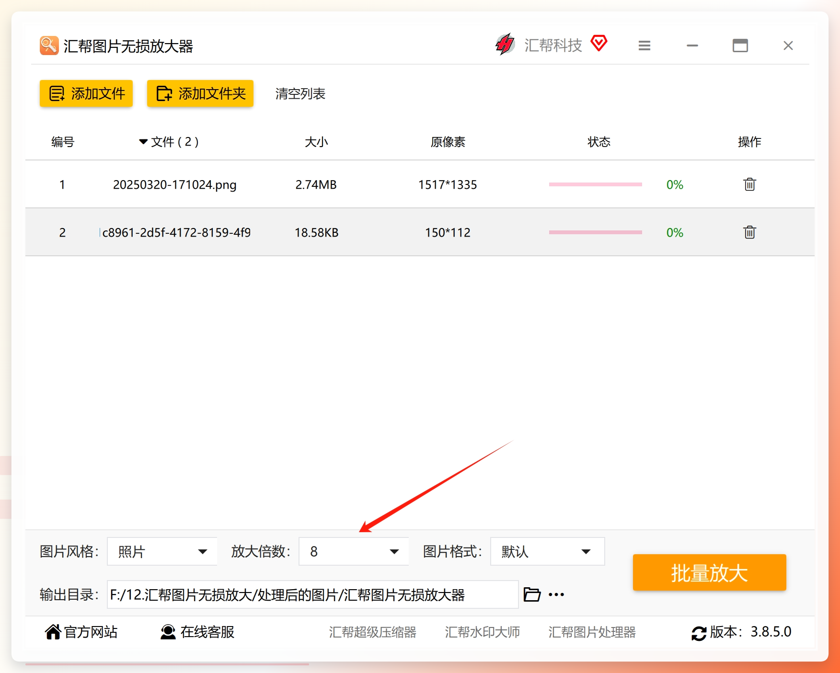
Task: Click progress bar of 20250320-171024.png row
Action: click(595, 184)
